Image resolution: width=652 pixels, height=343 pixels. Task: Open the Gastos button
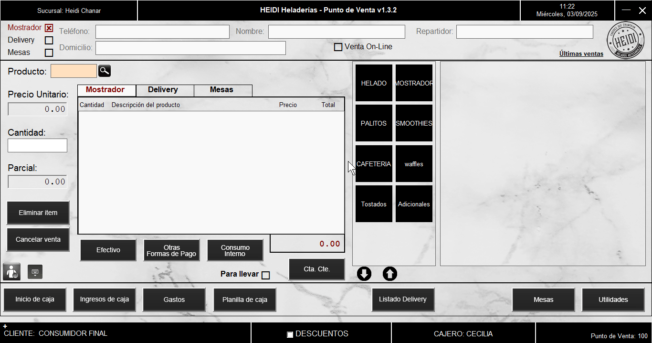click(174, 300)
